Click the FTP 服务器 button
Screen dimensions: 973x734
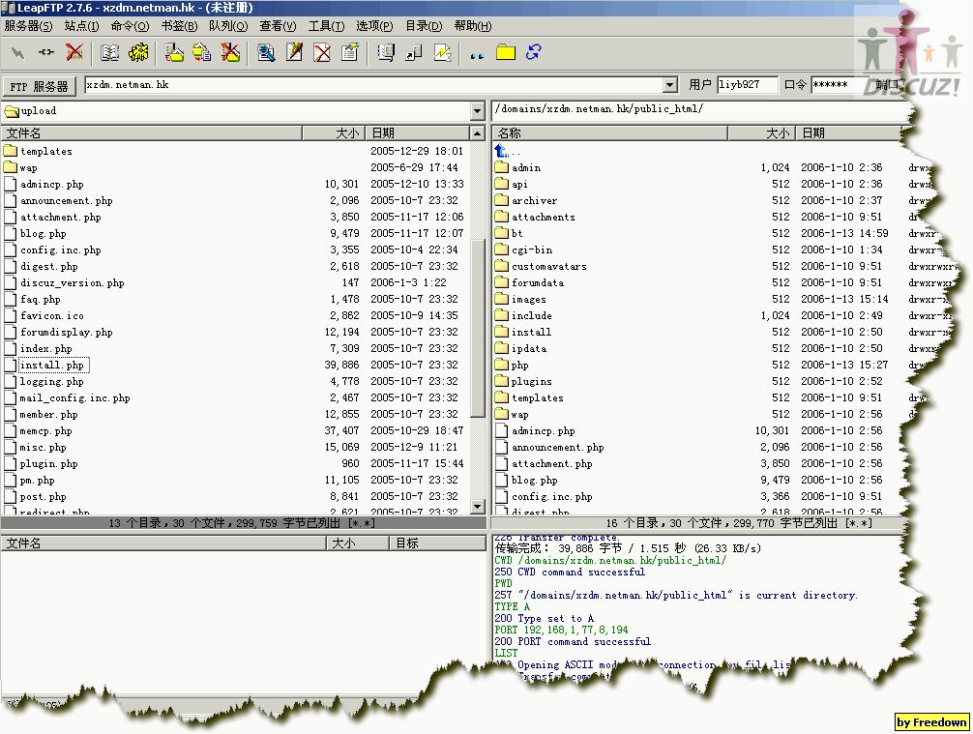(x=39, y=86)
